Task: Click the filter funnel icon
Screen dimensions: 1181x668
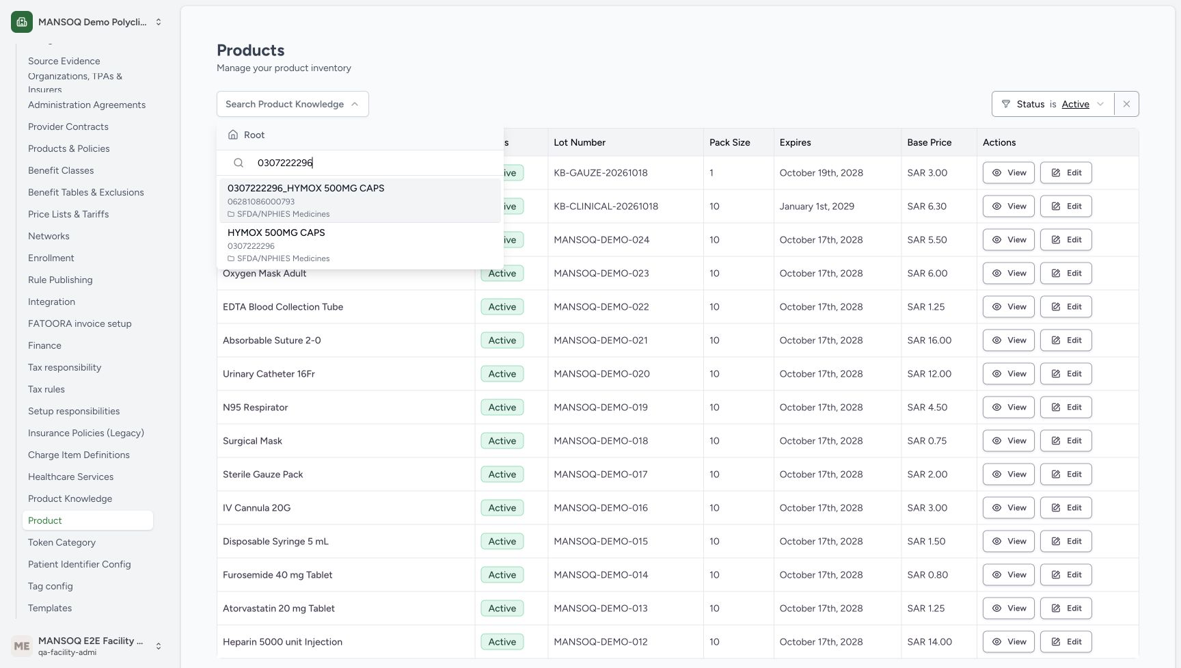Action: (x=1005, y=104)
